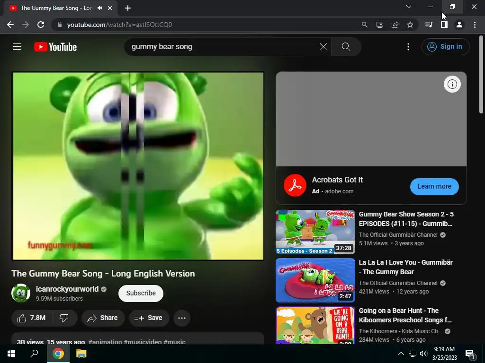The image size is (485, 363).
Task: Toggle Chrome side panel
Action: [x=444, y=25]
